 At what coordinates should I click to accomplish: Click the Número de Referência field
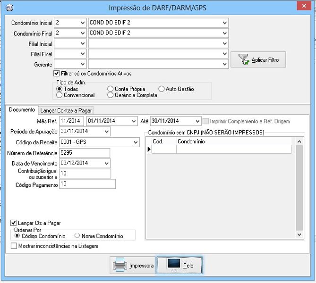pyautogui.click(x=85, y=153)
